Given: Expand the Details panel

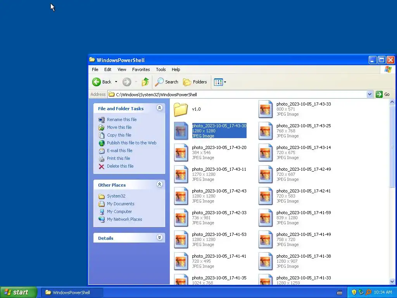Looking at the screenshot, I should (x=159, y=237).
